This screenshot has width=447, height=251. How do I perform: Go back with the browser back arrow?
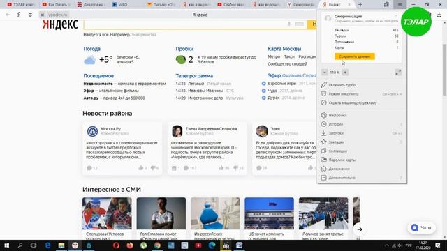(8, 15)
